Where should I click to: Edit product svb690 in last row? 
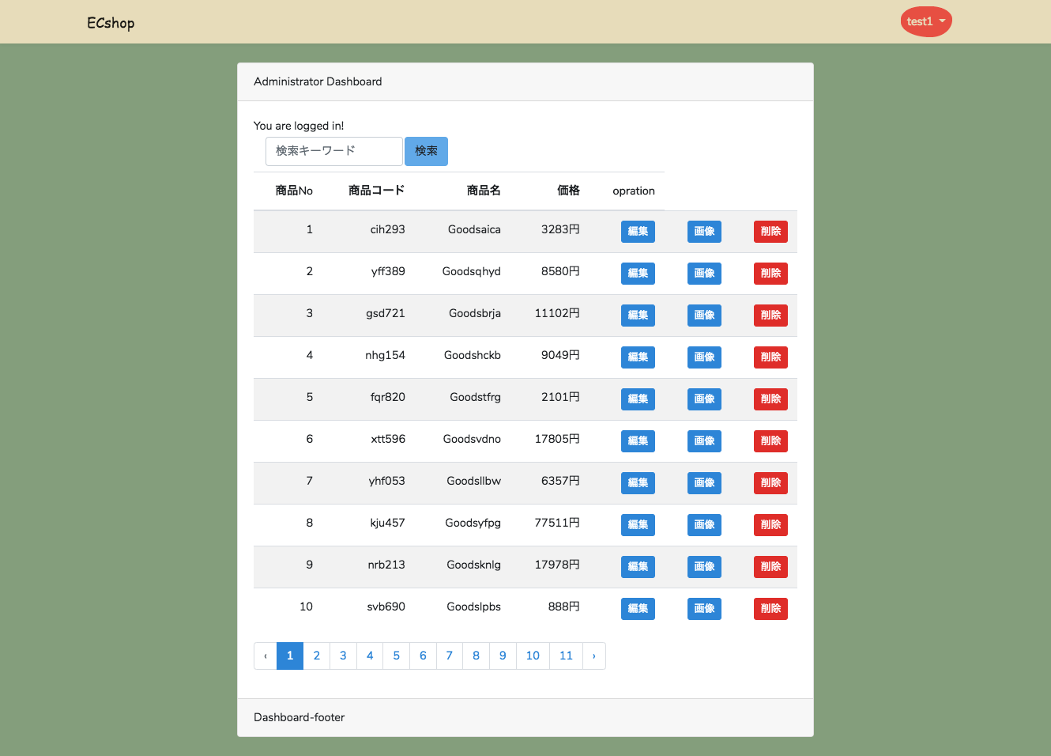pyautogui.click(x=637, y=608)
